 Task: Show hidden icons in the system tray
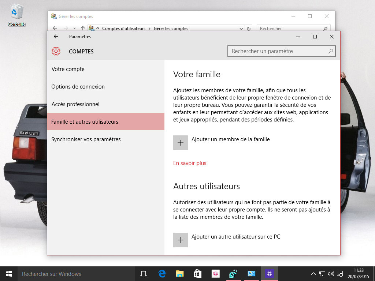click(x=313, y=273)
